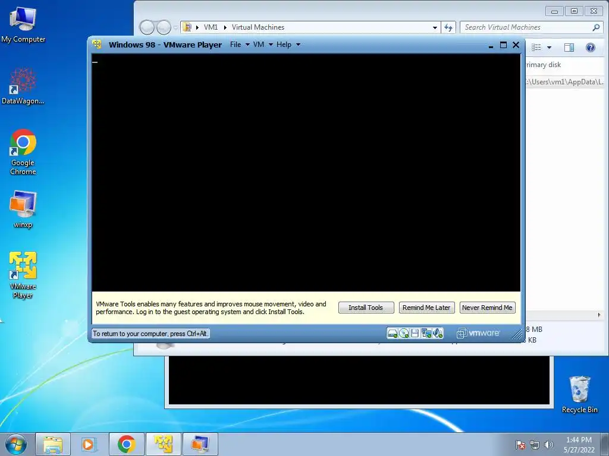Screen dimensions: 609x456
Task: Open the Recycle Bin on desktop
Action: tap(580, 394)
